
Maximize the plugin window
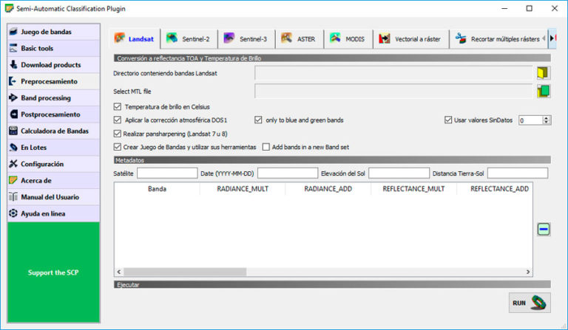point(530,8)
